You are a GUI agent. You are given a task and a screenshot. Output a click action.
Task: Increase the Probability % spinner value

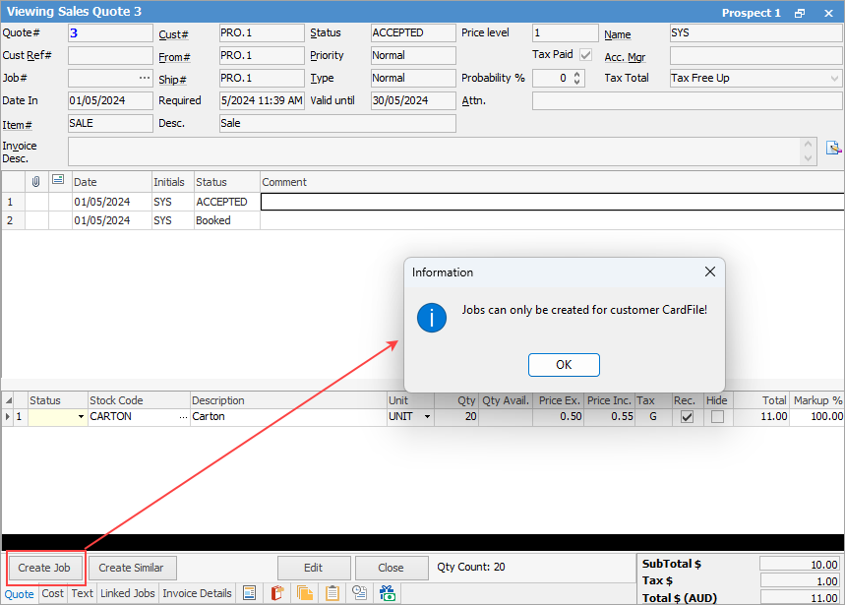pyautogui.click(x=577, y=74)
